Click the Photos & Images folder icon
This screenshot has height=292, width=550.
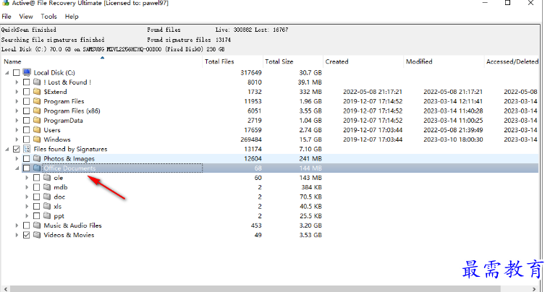click(37, 158)
